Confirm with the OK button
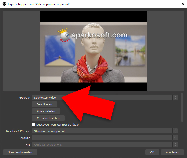Viewport: 187px width, 158px height. point(152,152)
